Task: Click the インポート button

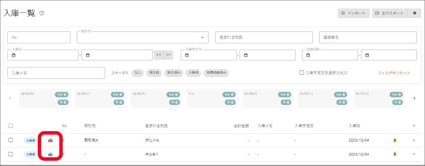Action: click(354, 13)
